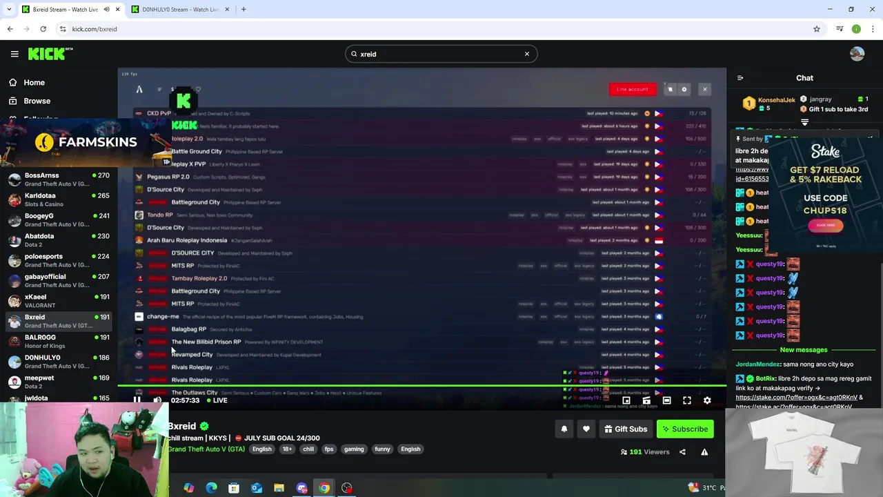Open D0NHULY0 channel in sidebar
The height and width of the screenshot is (497, 883).
(x=59, y=362)
